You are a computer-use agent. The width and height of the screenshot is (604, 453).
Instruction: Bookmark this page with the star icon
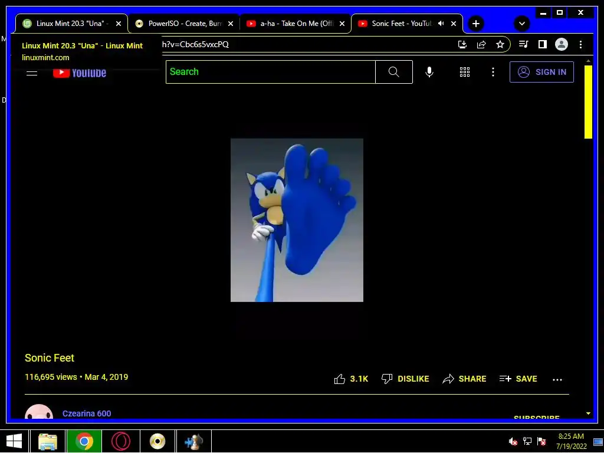pyautogui.click(x=500, y=44)
